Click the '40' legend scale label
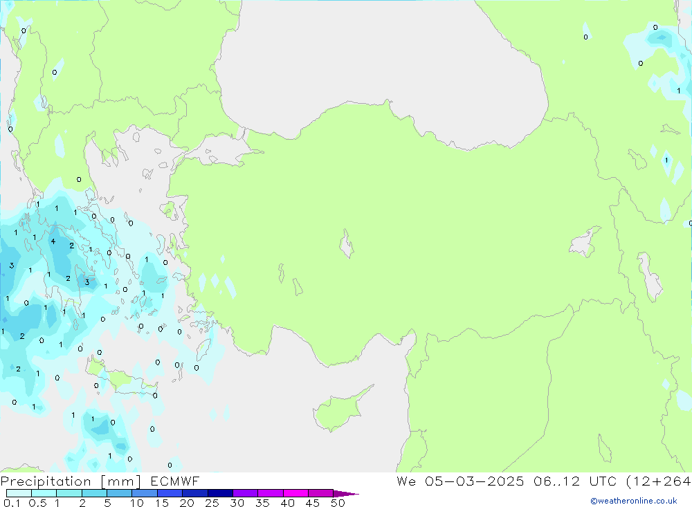Screen dimensions: 692x507 287,503
